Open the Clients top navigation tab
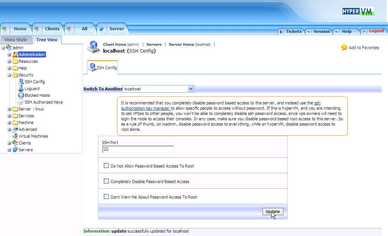Image resolution: width=388 pixels, height=236 pixels. pyautogui.click(x=52, y=29)
